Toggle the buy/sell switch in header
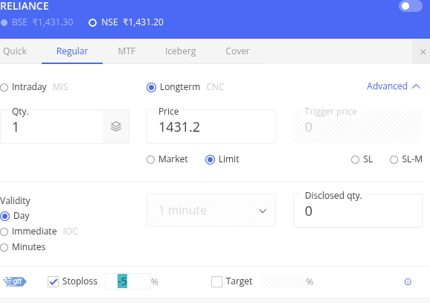The width and height of the screenshot is (430, 303). click(x=410, y=6)
